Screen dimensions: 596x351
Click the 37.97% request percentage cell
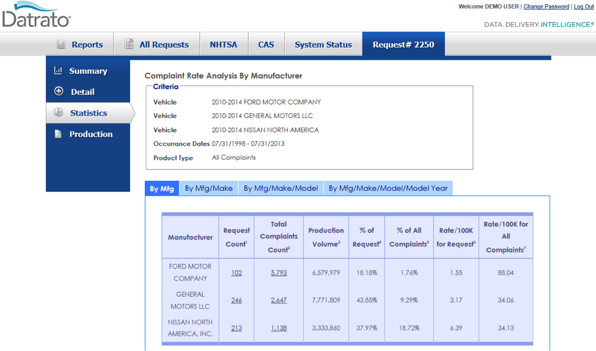pyautogui.click(x=367, y=328)
